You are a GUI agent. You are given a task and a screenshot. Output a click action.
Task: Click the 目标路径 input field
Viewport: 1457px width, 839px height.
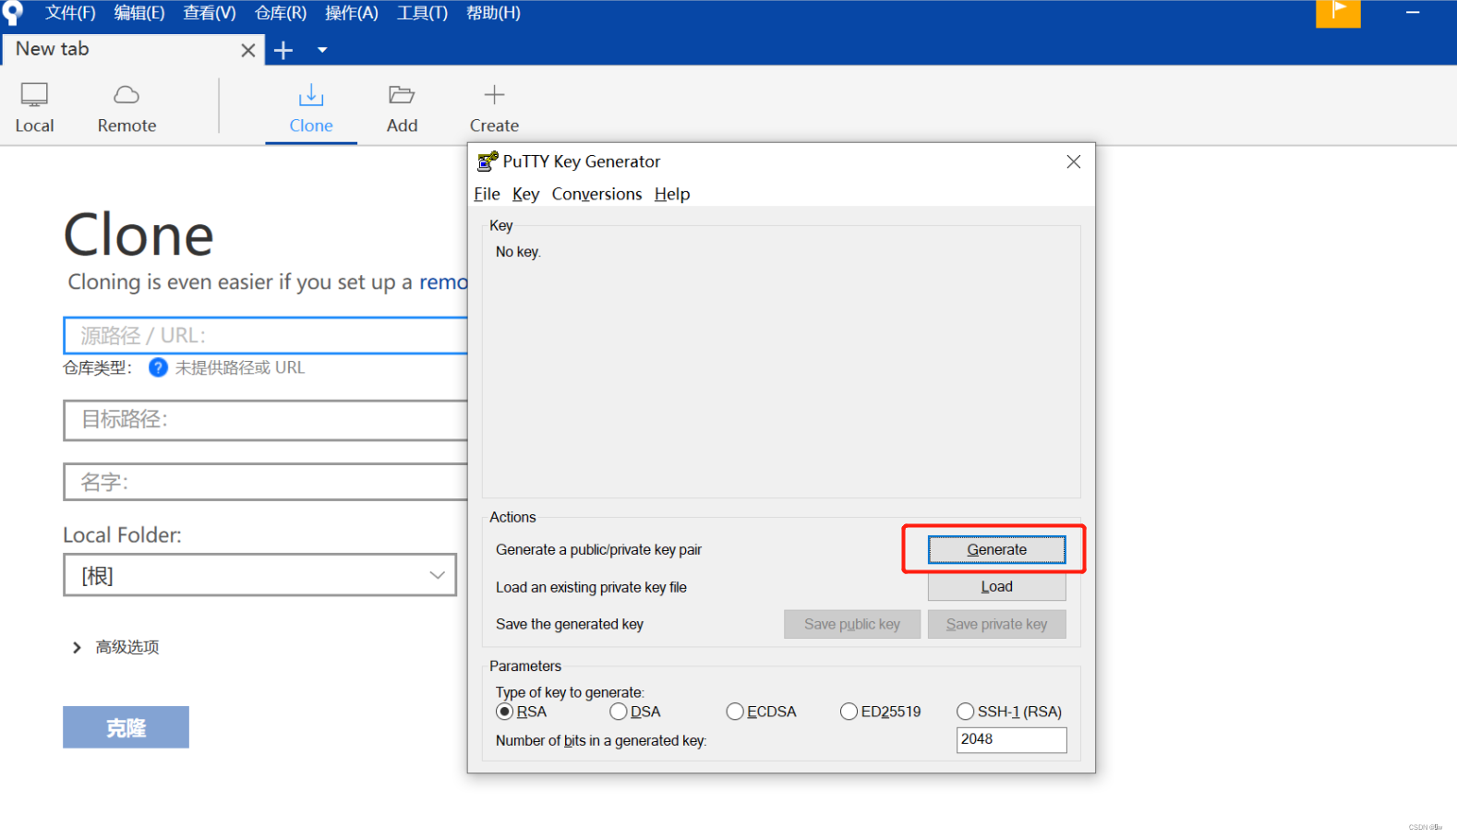(266, 420)
